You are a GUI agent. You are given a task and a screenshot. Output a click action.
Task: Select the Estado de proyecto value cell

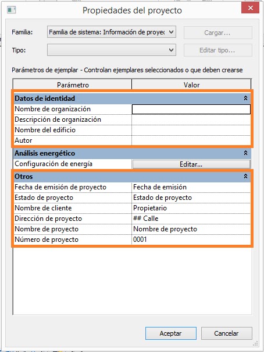[191, 198]
